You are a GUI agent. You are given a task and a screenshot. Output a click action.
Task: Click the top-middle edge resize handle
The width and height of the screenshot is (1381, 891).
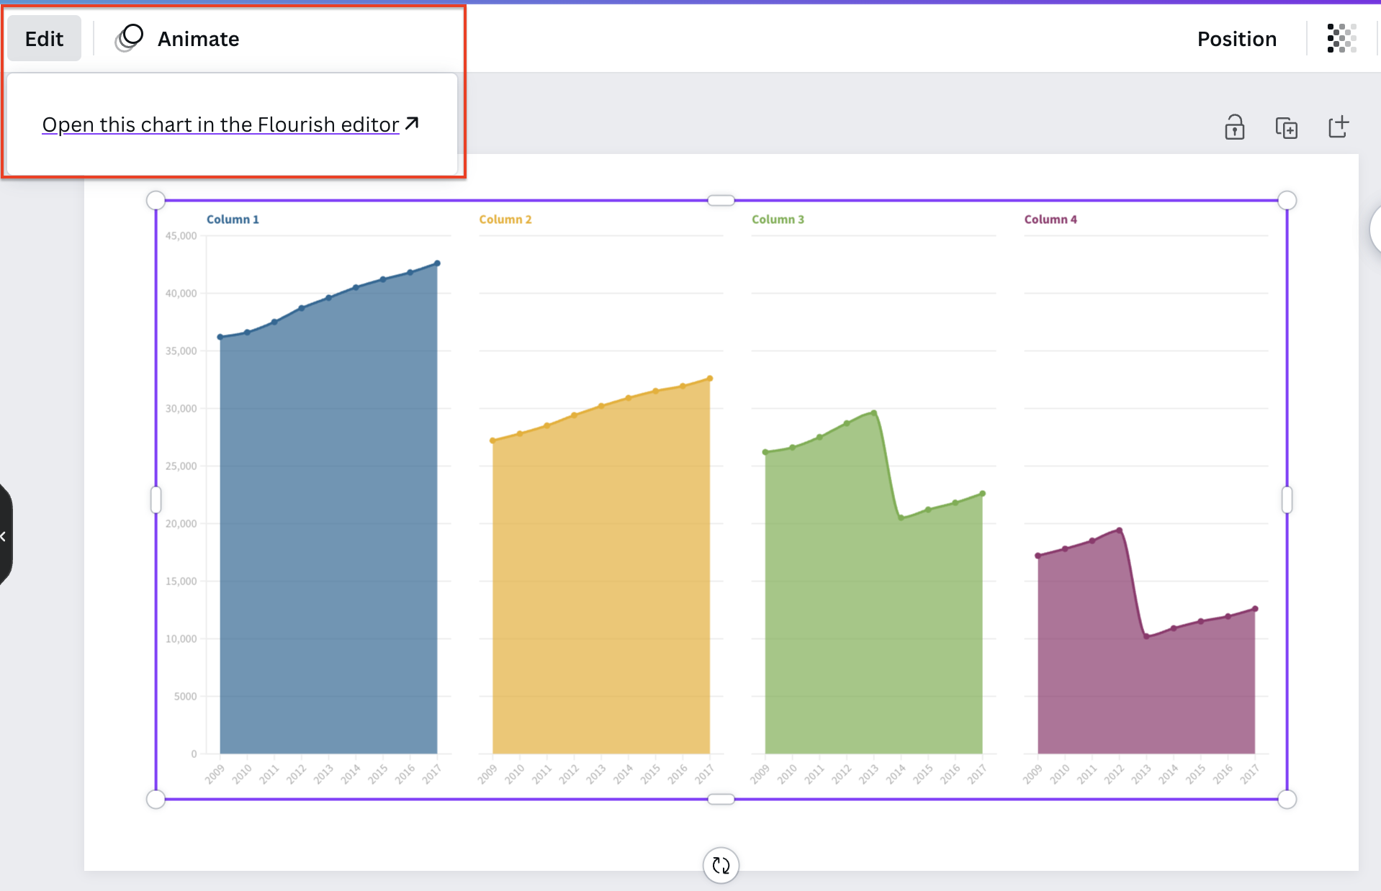(721, 200)
